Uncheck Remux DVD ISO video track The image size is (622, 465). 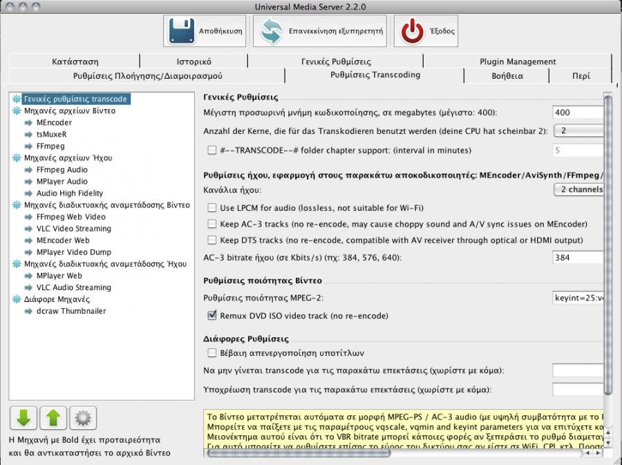tap(212, 316)
